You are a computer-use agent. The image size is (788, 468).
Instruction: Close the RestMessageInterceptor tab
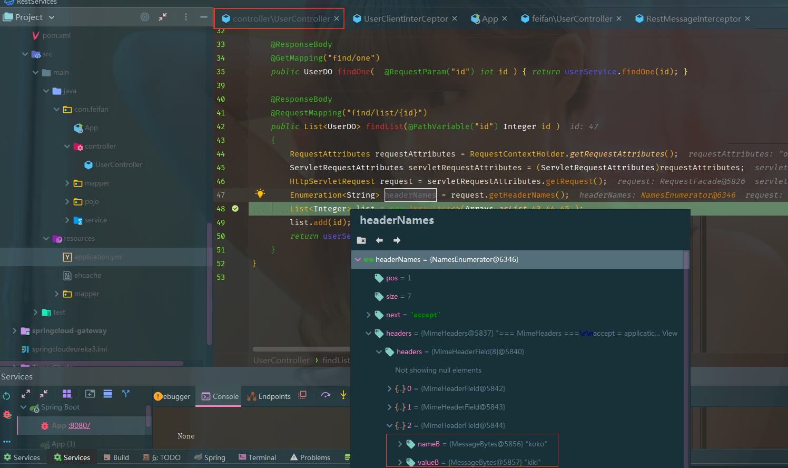tap(747, 18)
